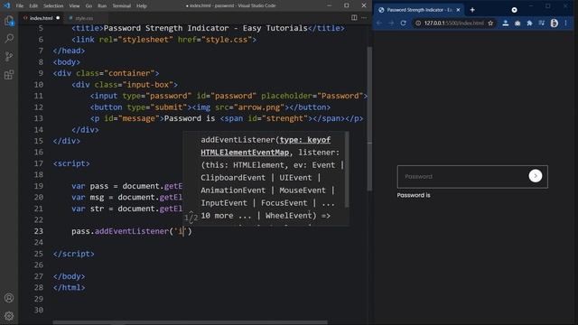Click the arrow submit button on webpage

tap(536, 176)
